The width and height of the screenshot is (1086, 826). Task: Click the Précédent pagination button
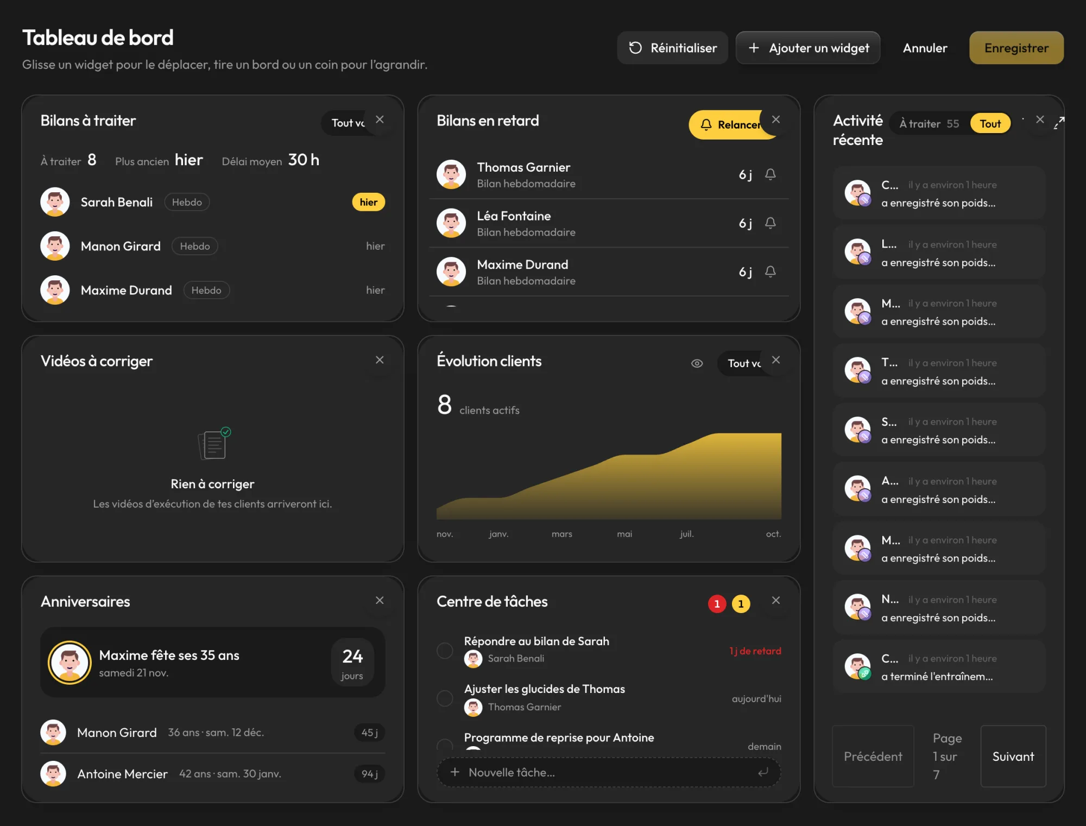click(873, 756)
